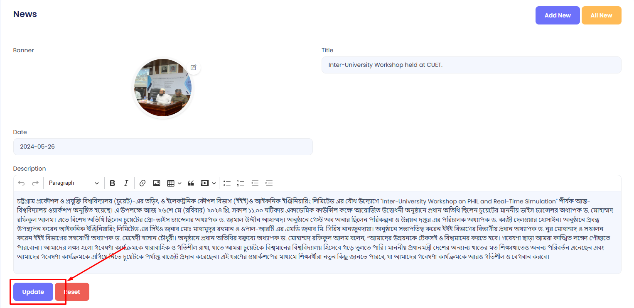The height and width of the screenshot is (308, 634).
Task: Create a bulleted list
Action: [x=227, y=183]
